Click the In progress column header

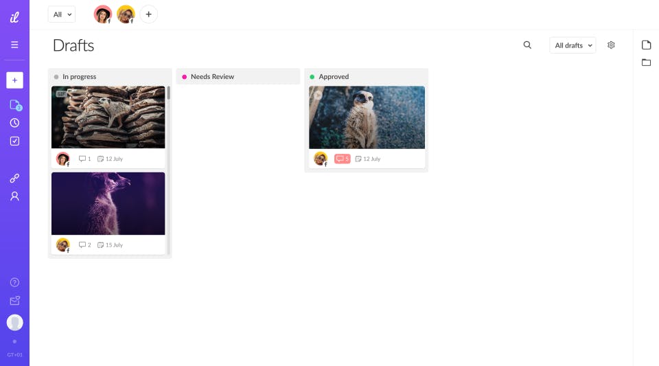pyautogui.click(x=110, y=76)
